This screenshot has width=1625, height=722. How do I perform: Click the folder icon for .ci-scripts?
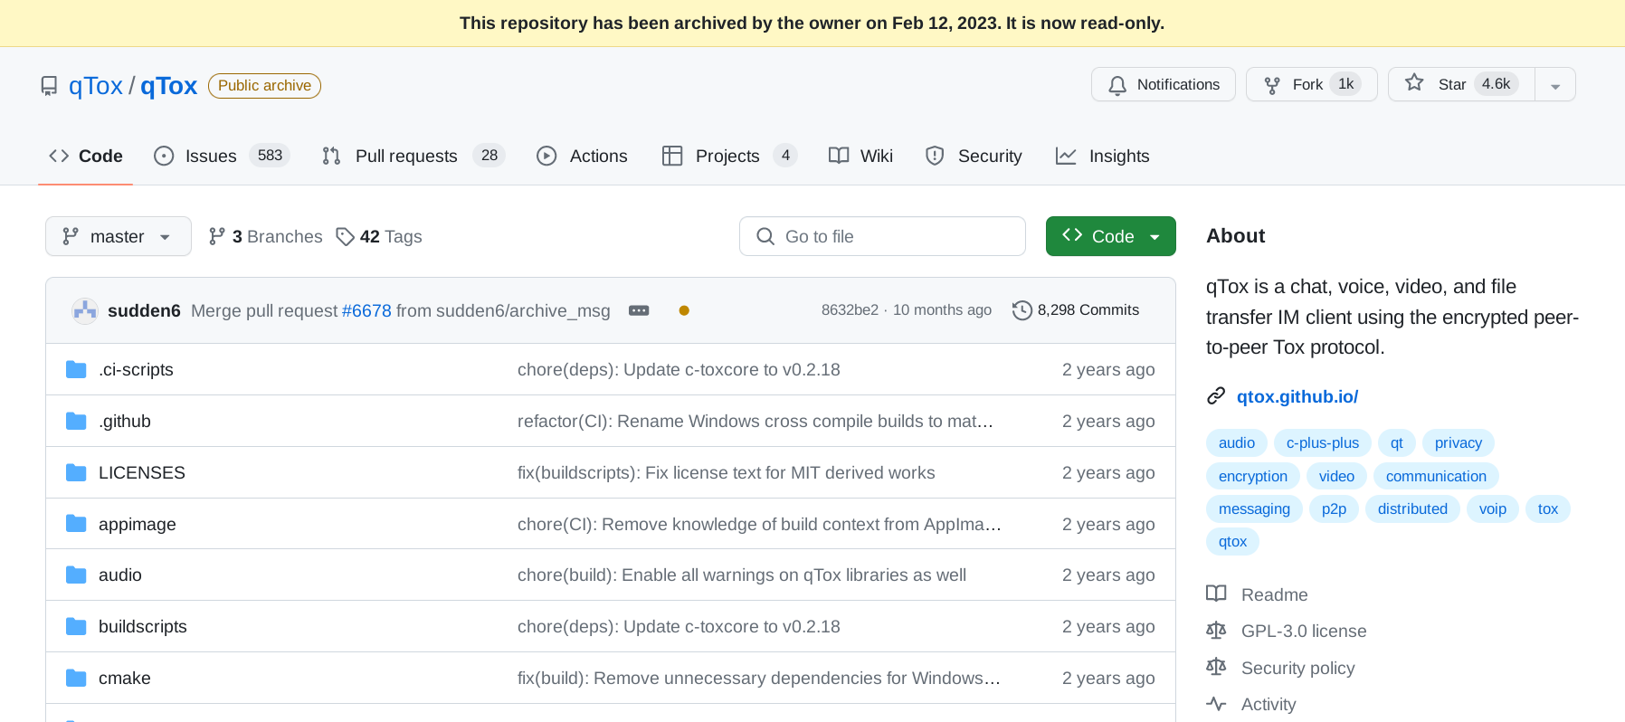pos(76,369)
